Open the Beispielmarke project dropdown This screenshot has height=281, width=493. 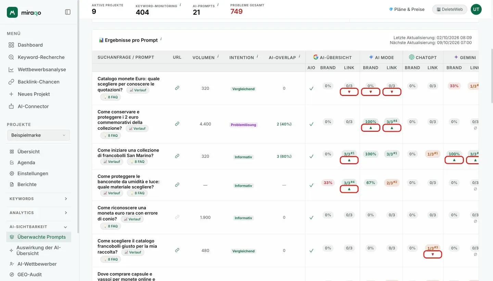point(38,135)
